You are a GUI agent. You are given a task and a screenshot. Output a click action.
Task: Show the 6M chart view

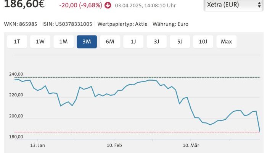(x=110, y=42)
